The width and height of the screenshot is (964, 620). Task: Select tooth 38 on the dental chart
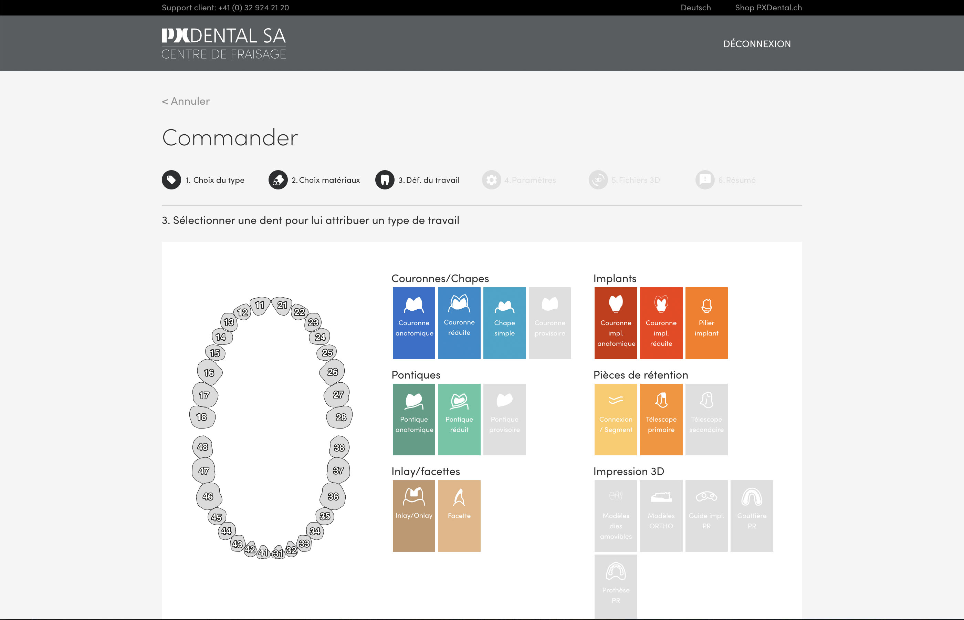click(x=339, y=447)
